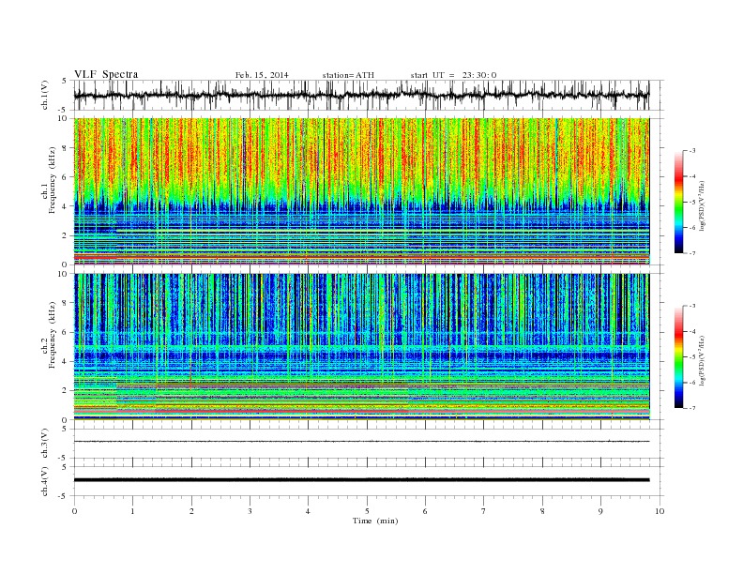This screenshot has height=574, width=743.
Task: Click the log(PSD) label beside ch.1 colorbar
Action: click(x=702, y=206)
